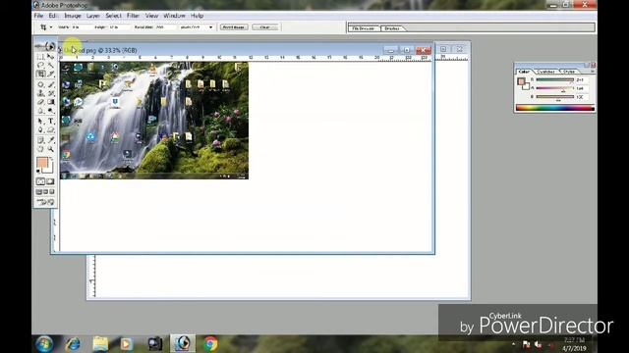629x353 pixels.
Task: Click the Color palette foreground swatch
Action: coord(521,82)
